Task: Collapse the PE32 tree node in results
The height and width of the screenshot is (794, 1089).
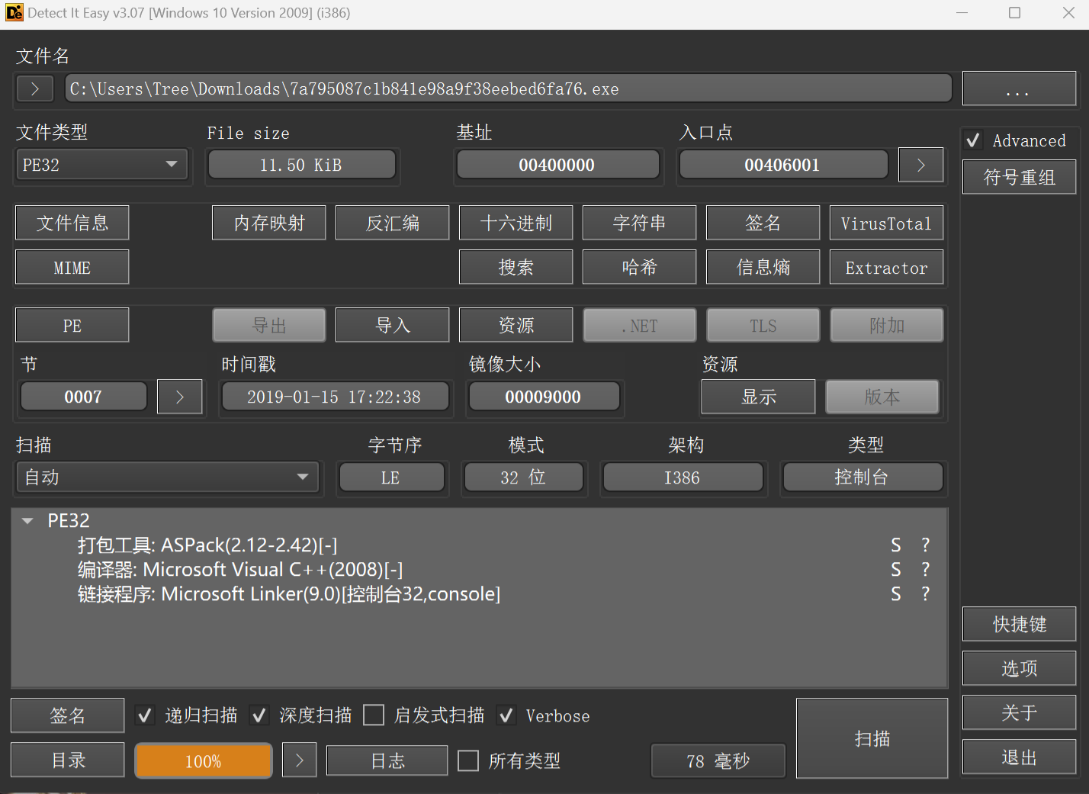Action: (x=28, y=521)
